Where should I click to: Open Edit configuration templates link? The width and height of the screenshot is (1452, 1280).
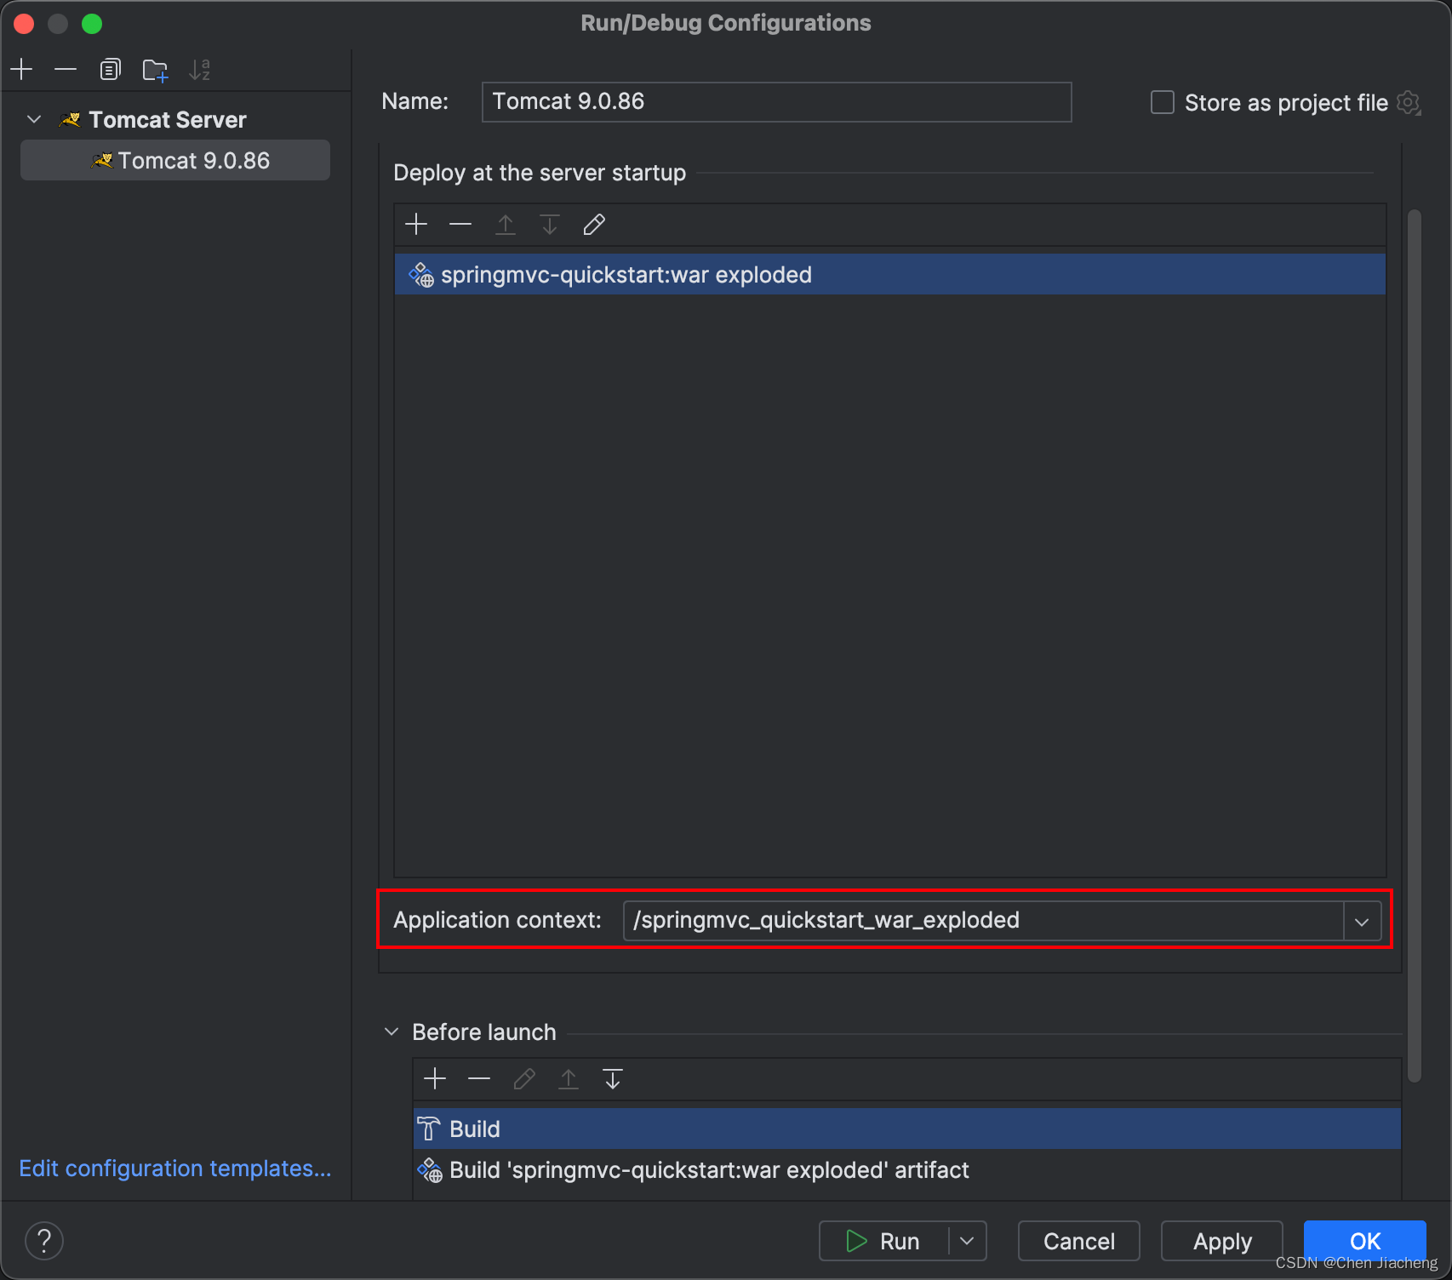tap(175, 1169)
